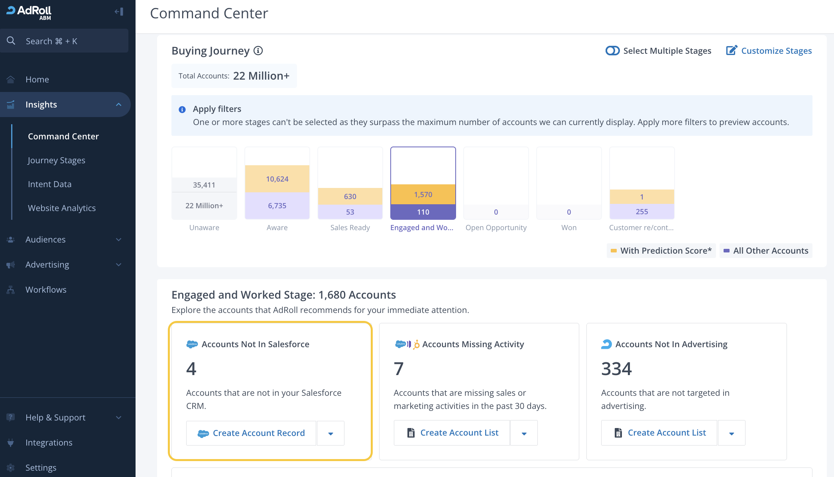Open dropdown next to Create Account Record
The width and height of the screenshot is (834, 477).
click(x=330, y=433)
